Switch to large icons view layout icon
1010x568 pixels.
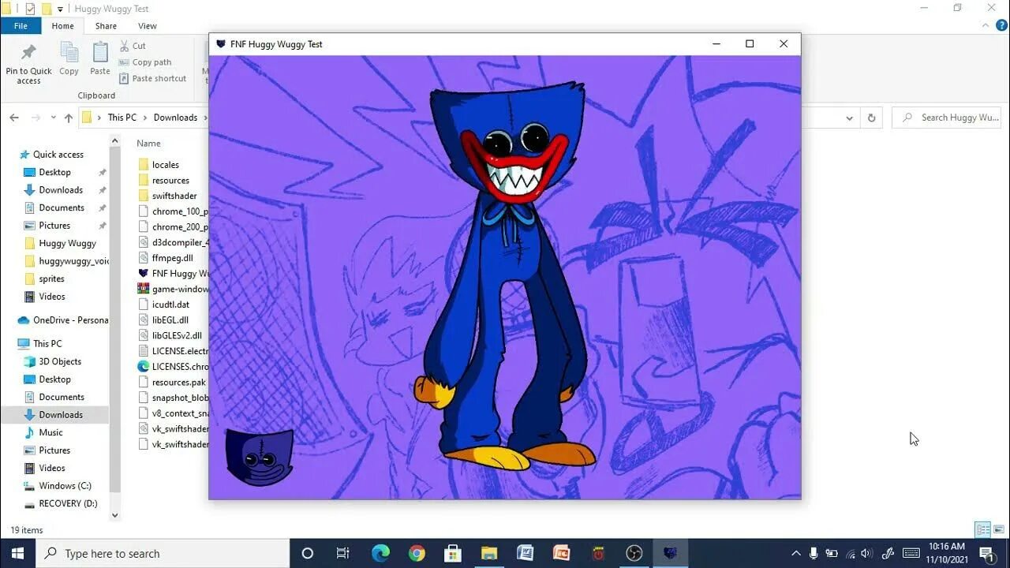999,529
